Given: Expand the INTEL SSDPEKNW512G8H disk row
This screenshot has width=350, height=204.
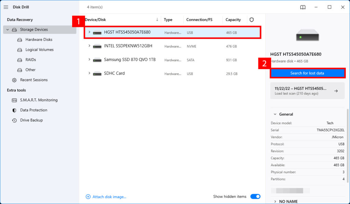Looking at the screenshot, I should click(89, 46).
